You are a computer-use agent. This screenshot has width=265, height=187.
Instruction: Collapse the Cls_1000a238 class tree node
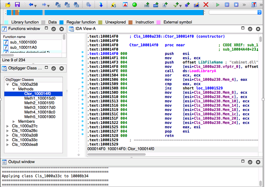[x=8, y=85]
